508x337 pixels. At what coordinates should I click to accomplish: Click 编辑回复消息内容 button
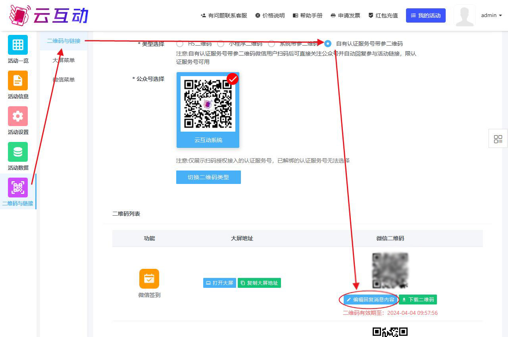click(370, 299)
